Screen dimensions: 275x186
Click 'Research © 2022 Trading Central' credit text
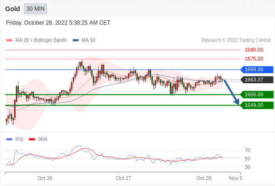[236, 40]
